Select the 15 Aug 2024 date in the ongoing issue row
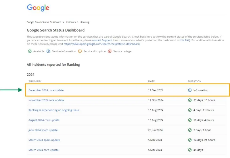The image size is (230, 158). coord(156,110)
